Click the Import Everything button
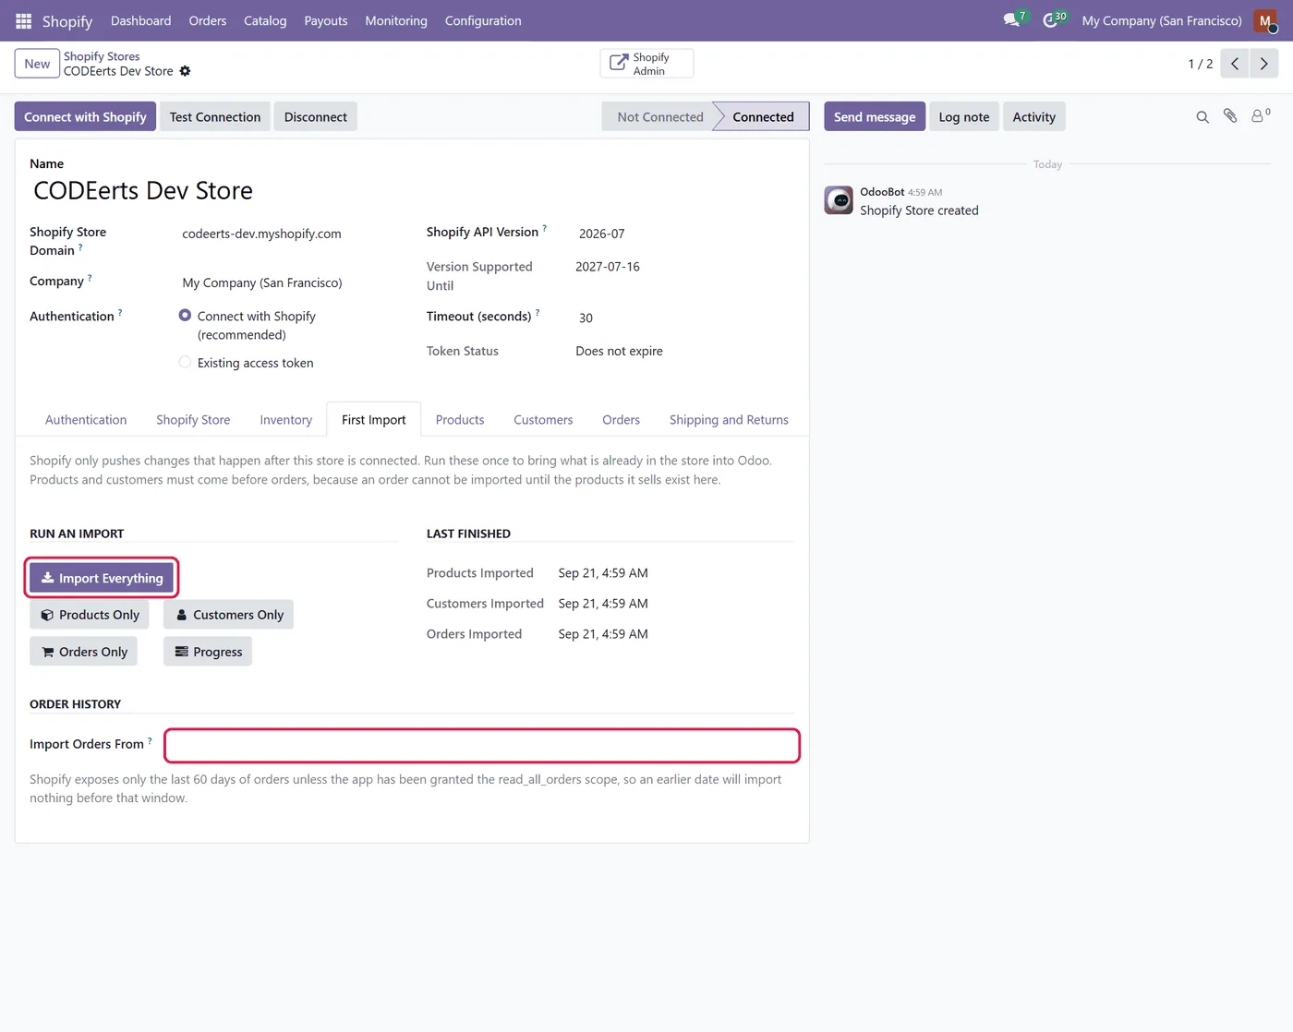Image resolution: width=1293 pixels, height=1032 pixels. click(x=102, y=578)
